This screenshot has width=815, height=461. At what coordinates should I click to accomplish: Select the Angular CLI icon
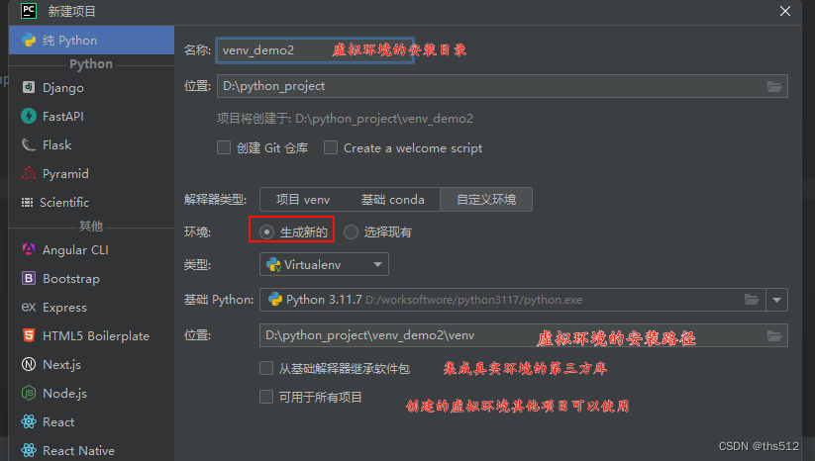tap(29, 249)
